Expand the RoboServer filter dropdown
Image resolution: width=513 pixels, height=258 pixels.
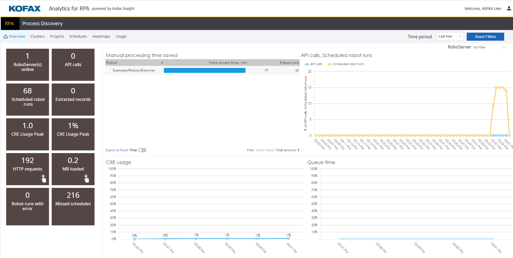[504, 47]
